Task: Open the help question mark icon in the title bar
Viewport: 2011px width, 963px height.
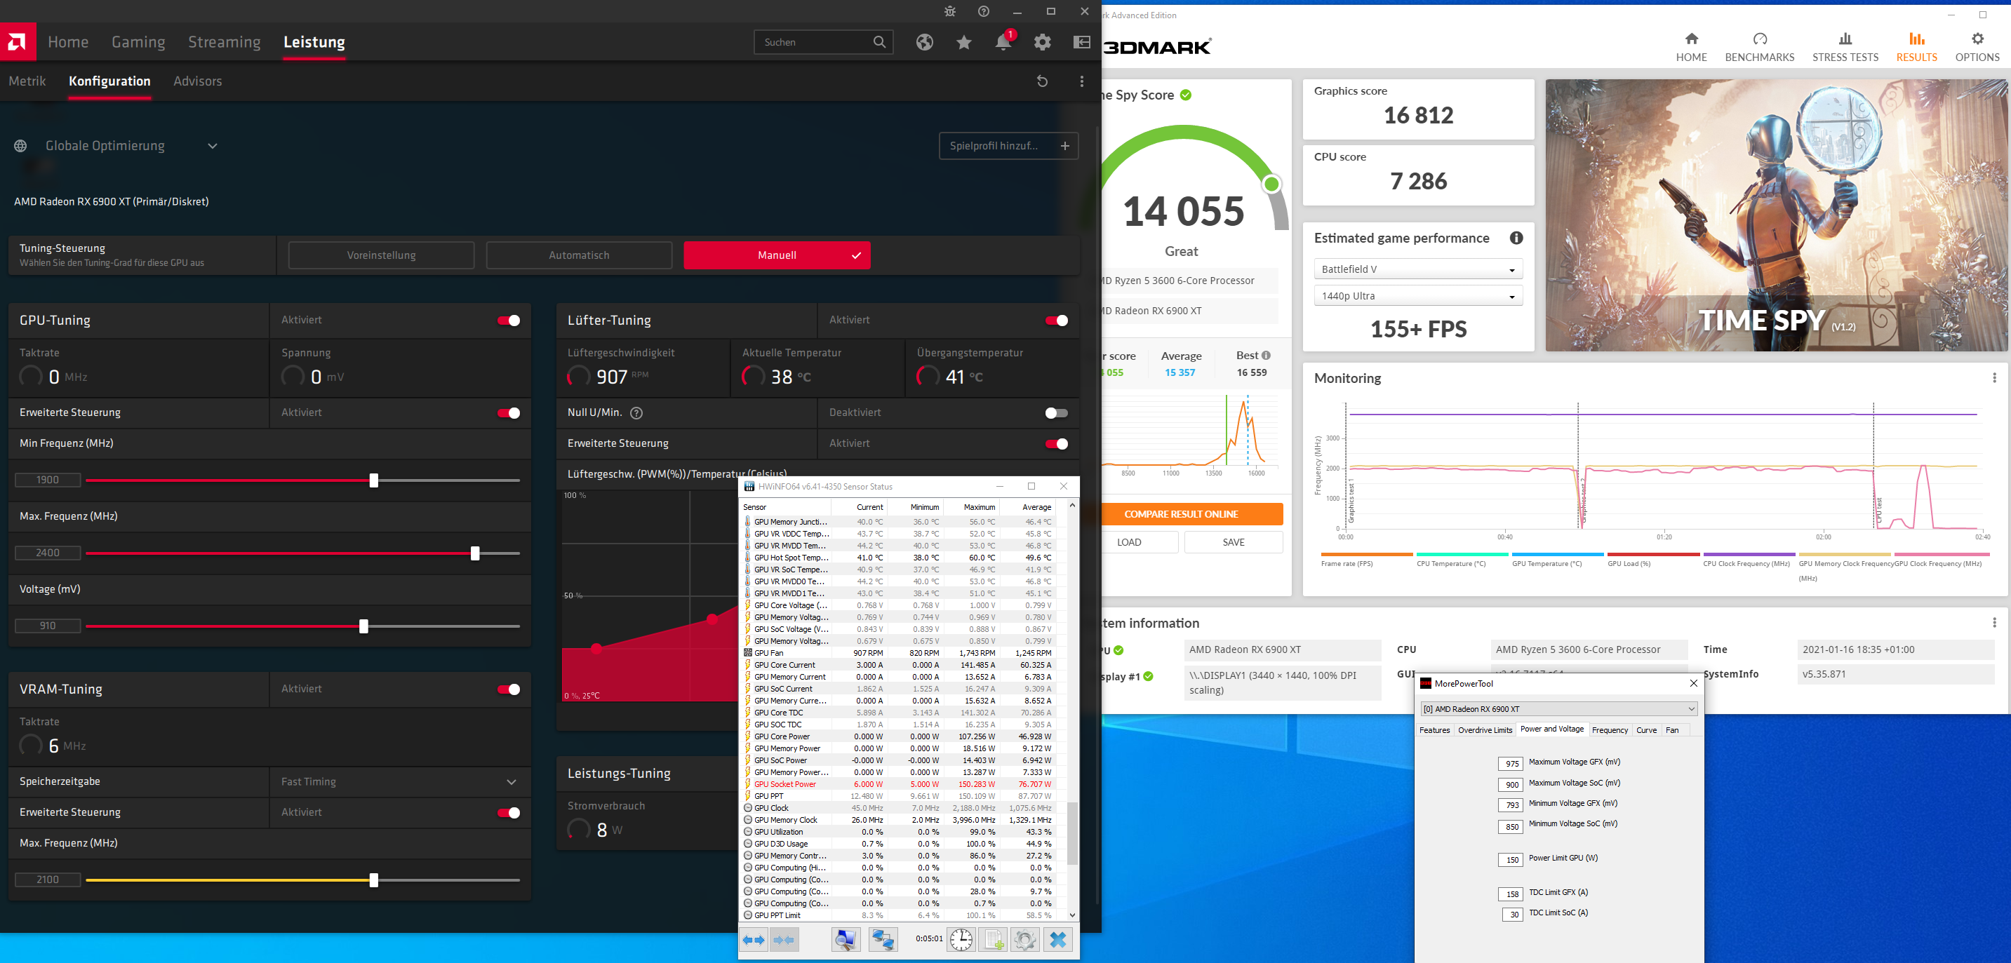Action: pos(984,12)
